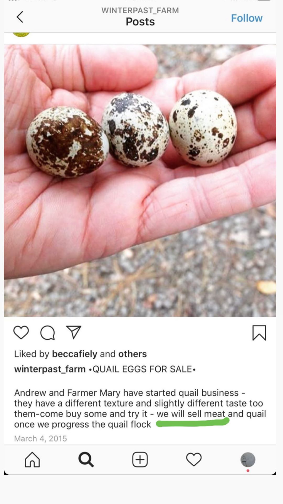The width and height of the screenshot is (283, 504).
Task: View list of others who liked
Action: [x=133, y=354]
